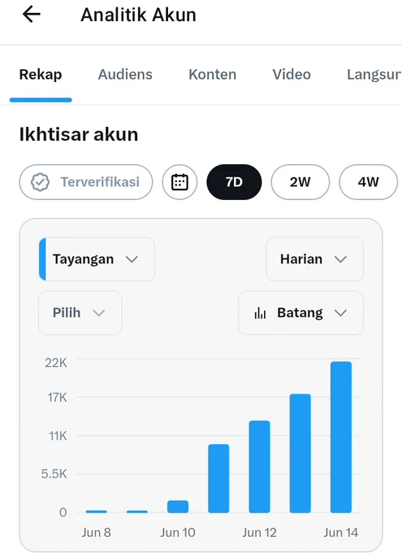Viewport: 402px width, 553px height.
Task: Select the 7D time range
Action: (234, 182)
